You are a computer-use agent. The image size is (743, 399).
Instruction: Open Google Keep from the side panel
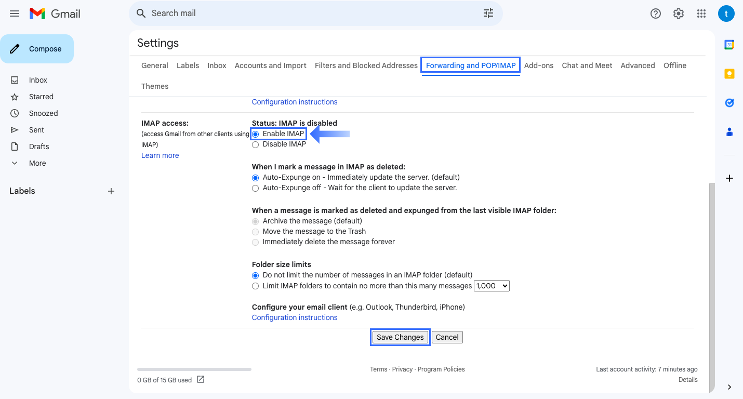(x=729, y=73)
